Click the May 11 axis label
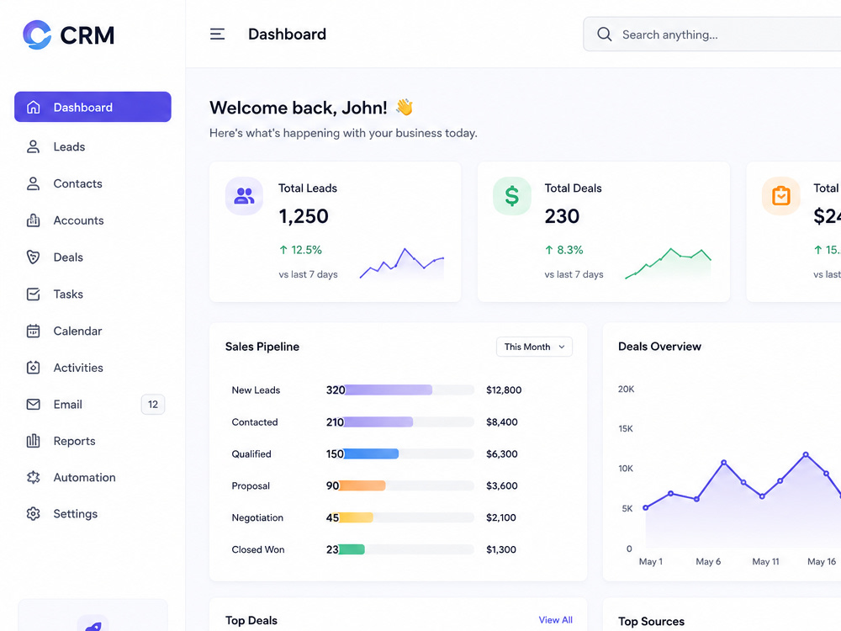This screenshot has height=631, width=841. coord(765,562)
